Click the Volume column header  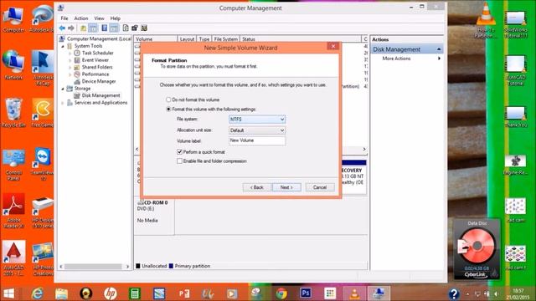click(x=156, y=39)
